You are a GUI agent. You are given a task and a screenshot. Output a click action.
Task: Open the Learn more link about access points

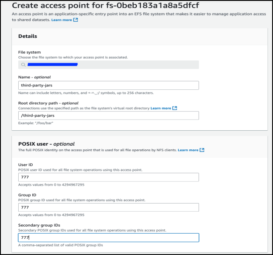61,20
